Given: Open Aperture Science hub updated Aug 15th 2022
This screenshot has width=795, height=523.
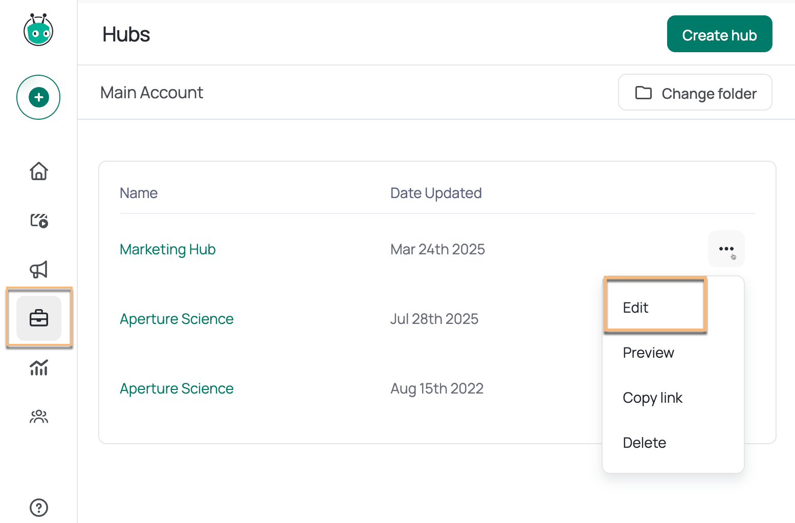Looking at the screenshot, I should 176,388.
